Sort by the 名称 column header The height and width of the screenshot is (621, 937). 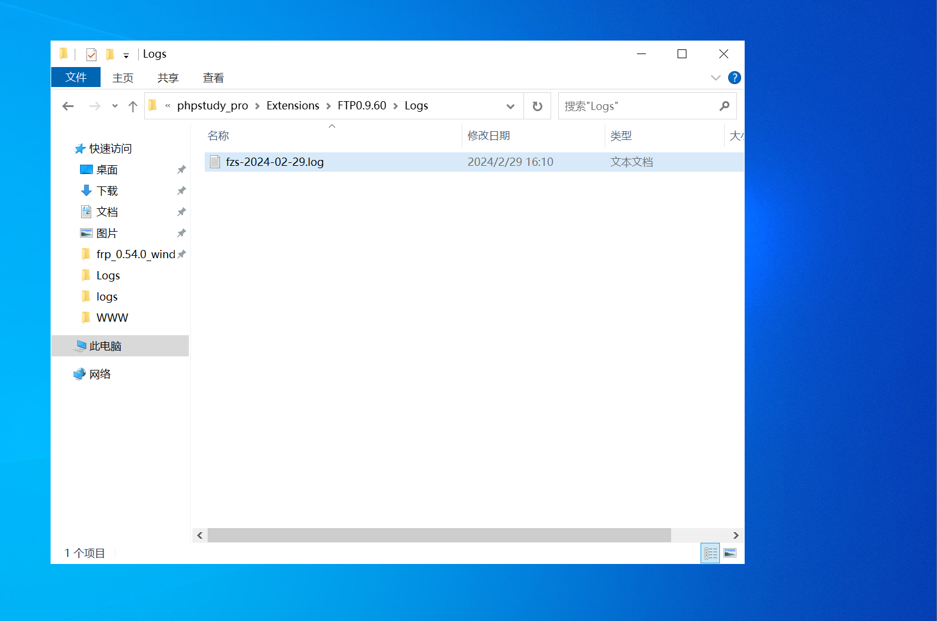(333, 136)
